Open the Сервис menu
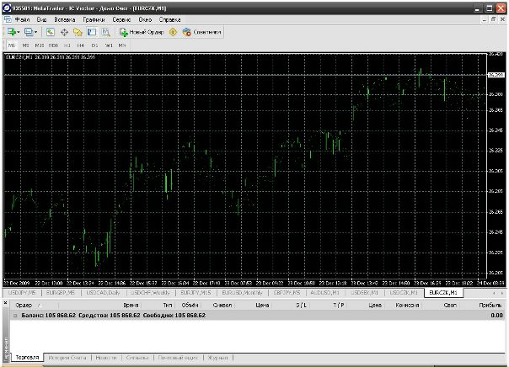 click(x=121, y=19)
